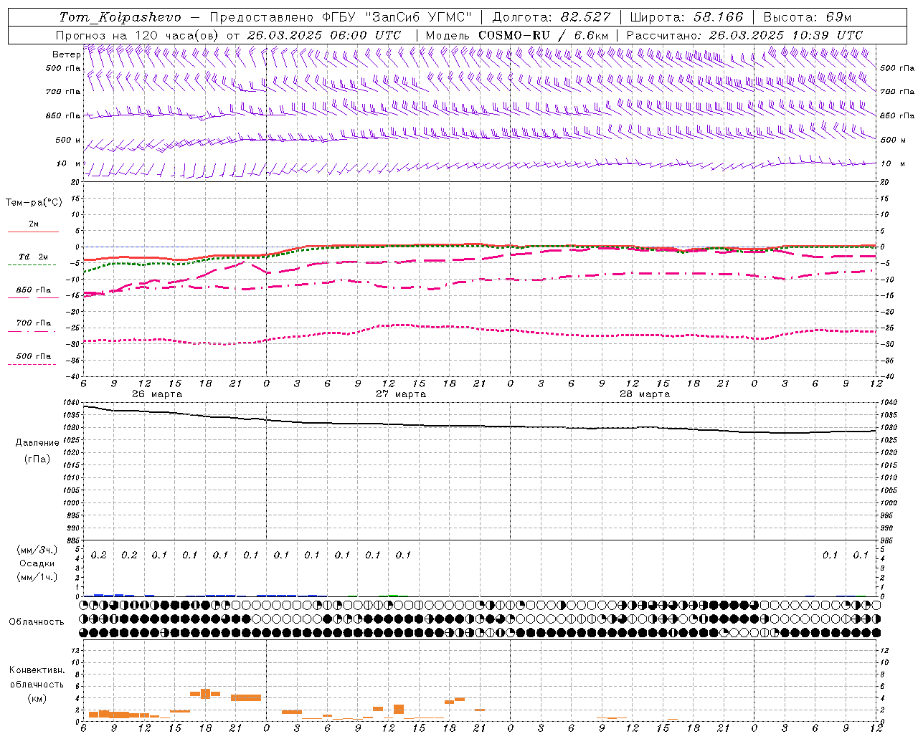Viewport: 918px width, 734px height.
Task: Click the Конвективн. label of convective cloud panel
Action: coord(37,670)
